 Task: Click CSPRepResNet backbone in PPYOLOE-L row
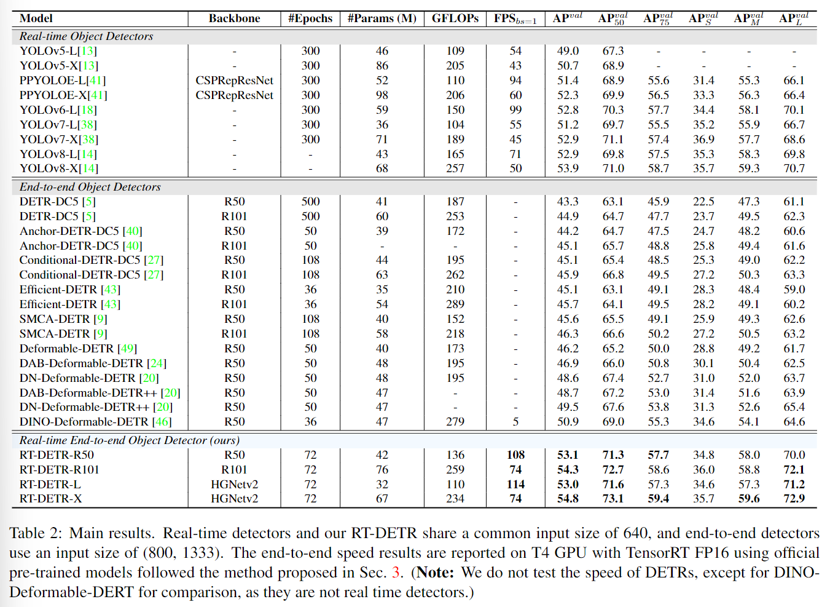235,81
